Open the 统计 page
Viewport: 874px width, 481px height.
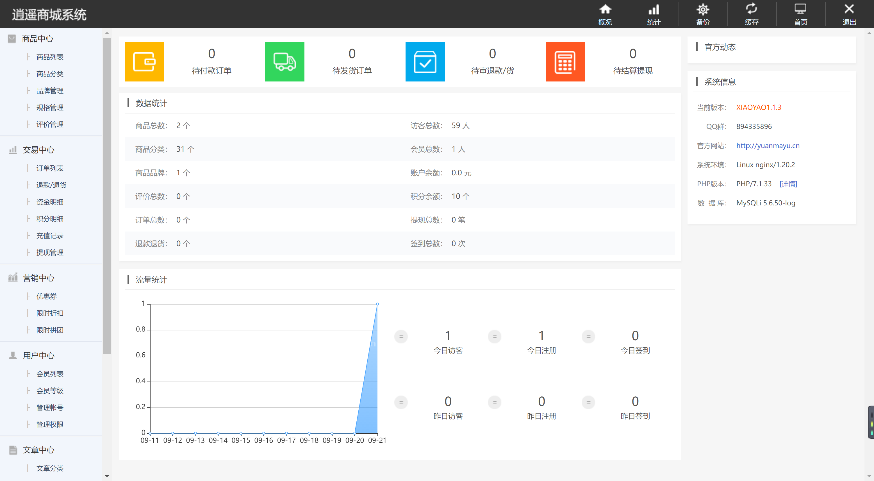654,13
